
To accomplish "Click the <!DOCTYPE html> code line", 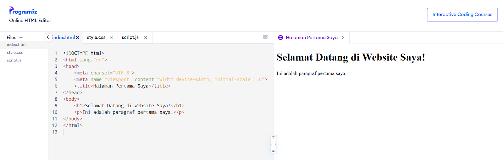I will [84, 53].
